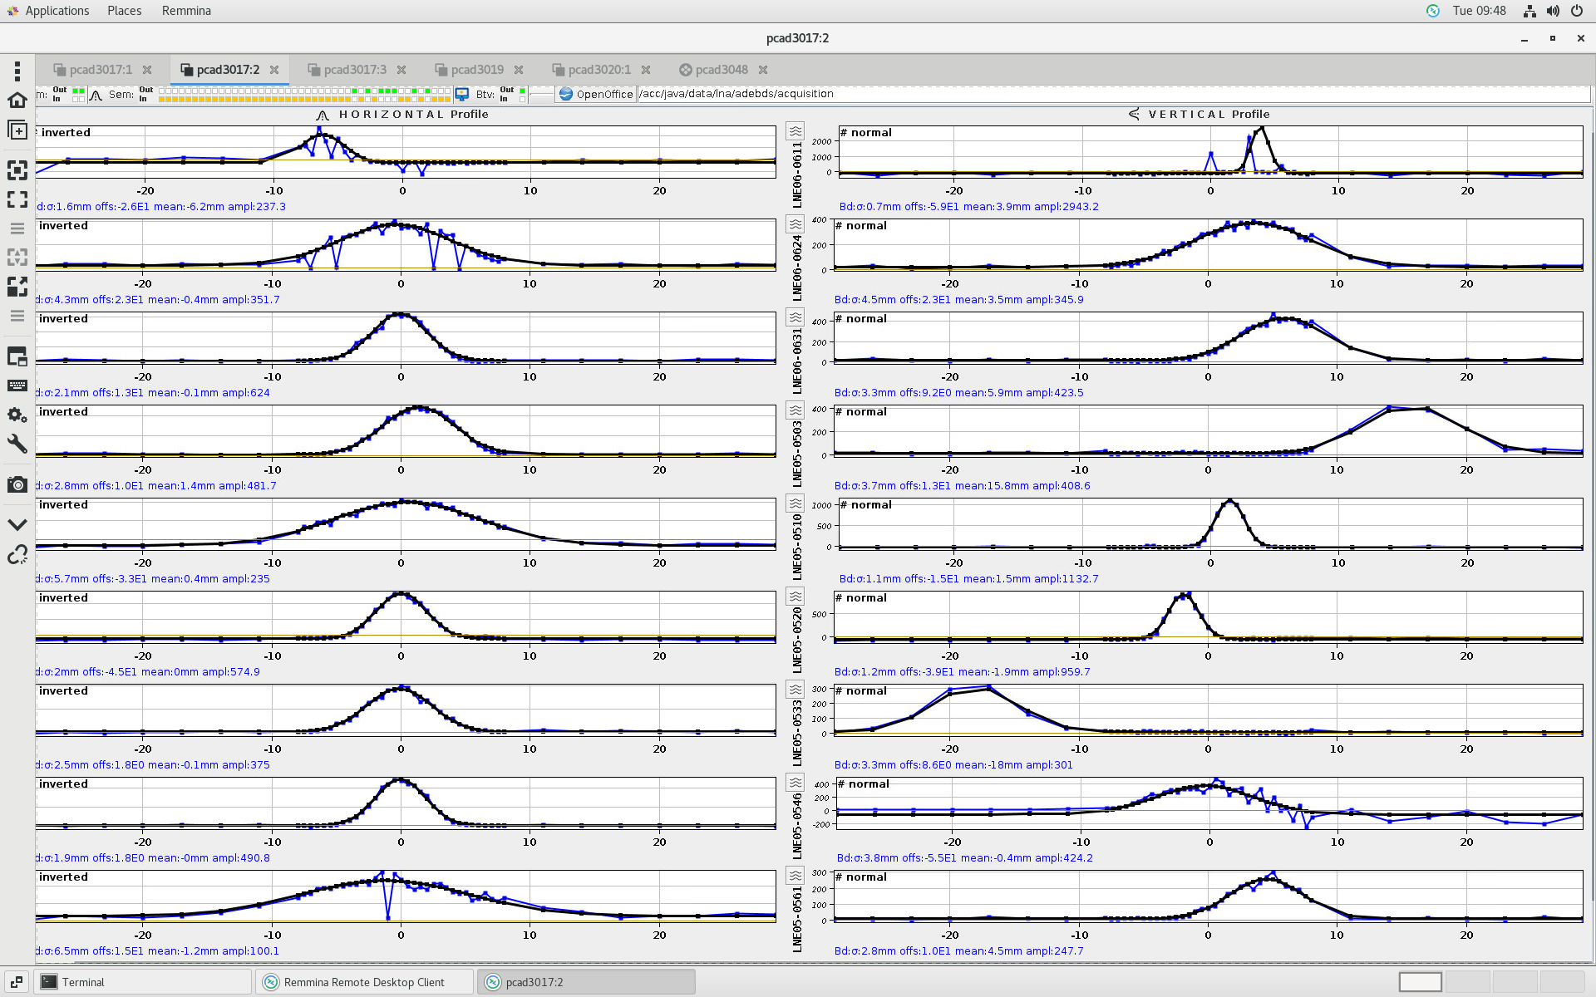The image size is (1596, 997).
Task: Click the disconnect link icon in sidebar
Action: click(x=17, y=554)
